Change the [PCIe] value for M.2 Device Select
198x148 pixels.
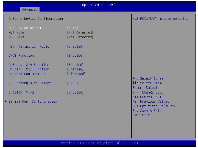pos(72,28)
